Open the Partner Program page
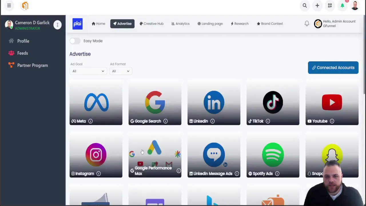Viewport: 366px width, 206px height. pos(32,65)
